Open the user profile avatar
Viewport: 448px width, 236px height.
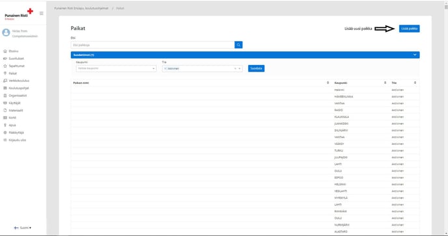[x=6, y=33]
